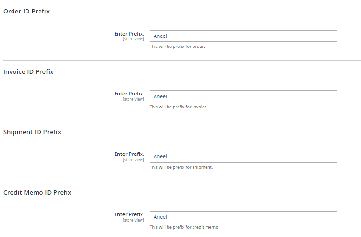Focus the Invoice ID prefix text box
The image size is (361, 237).
[243, 96]
